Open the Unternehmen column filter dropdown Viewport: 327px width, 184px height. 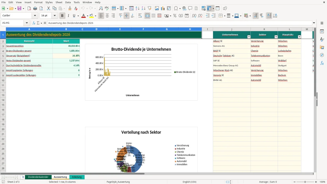tap(249, 37)
